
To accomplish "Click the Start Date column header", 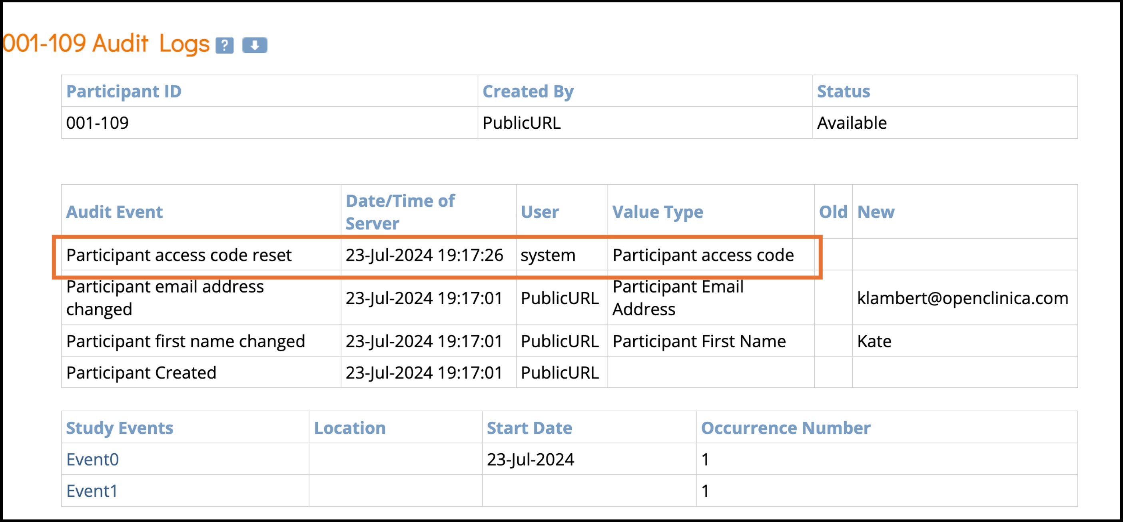I will coord(529,428).
